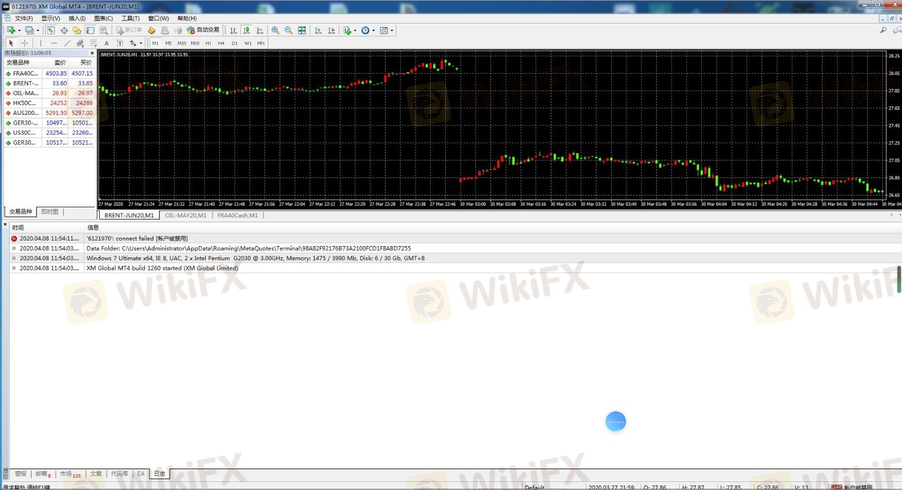Select the Horizontal Line drawing tool

click(54, 43)
